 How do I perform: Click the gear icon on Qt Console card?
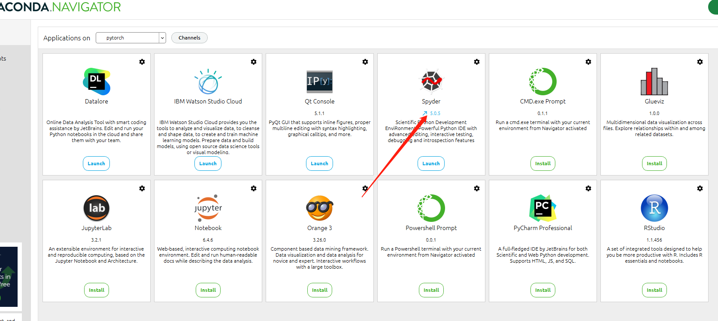(x=365, y=62)
